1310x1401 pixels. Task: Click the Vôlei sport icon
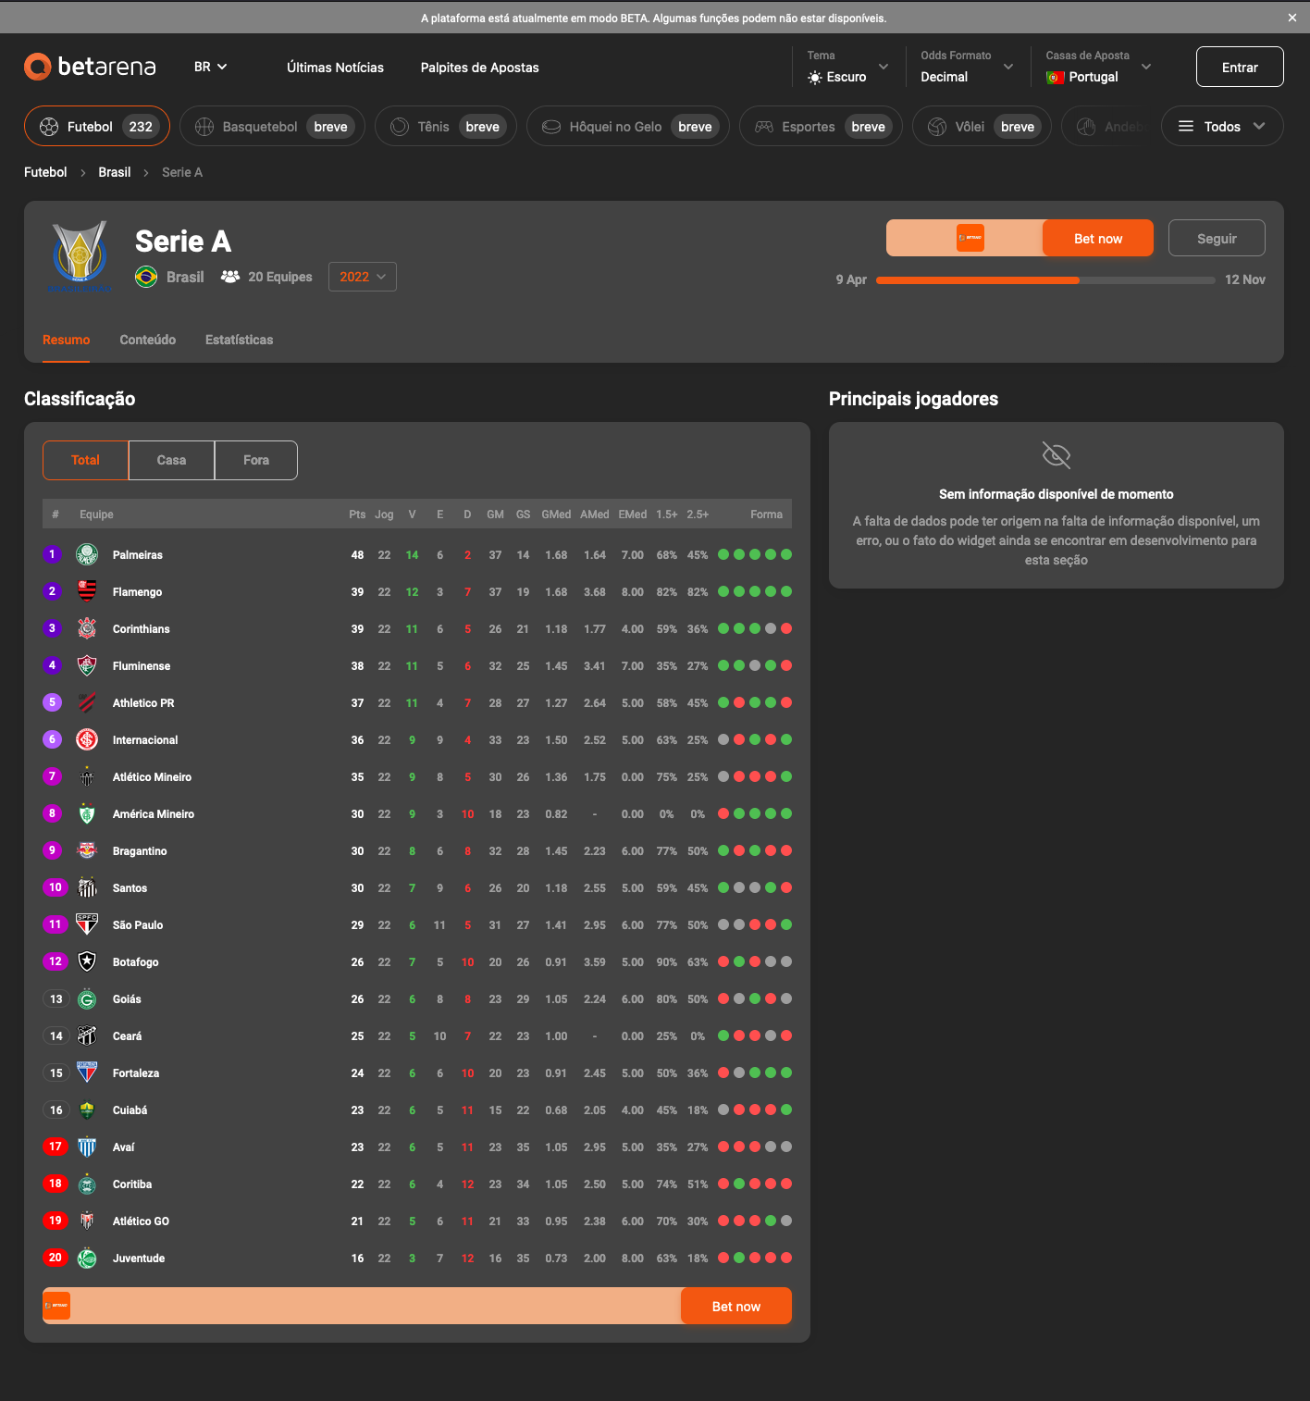pyautogui.click(x=937, y=126)
